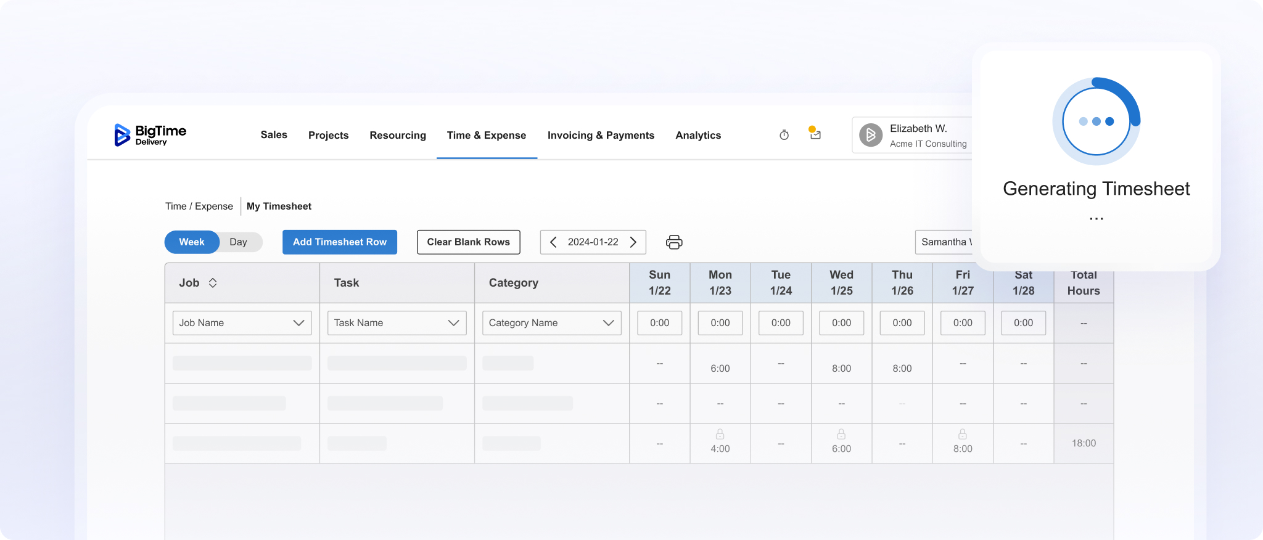Viewport: 1263px width, 540px height.
Task: Click the lock icon in Friday 8:00 cell
Action: point(962,435)
